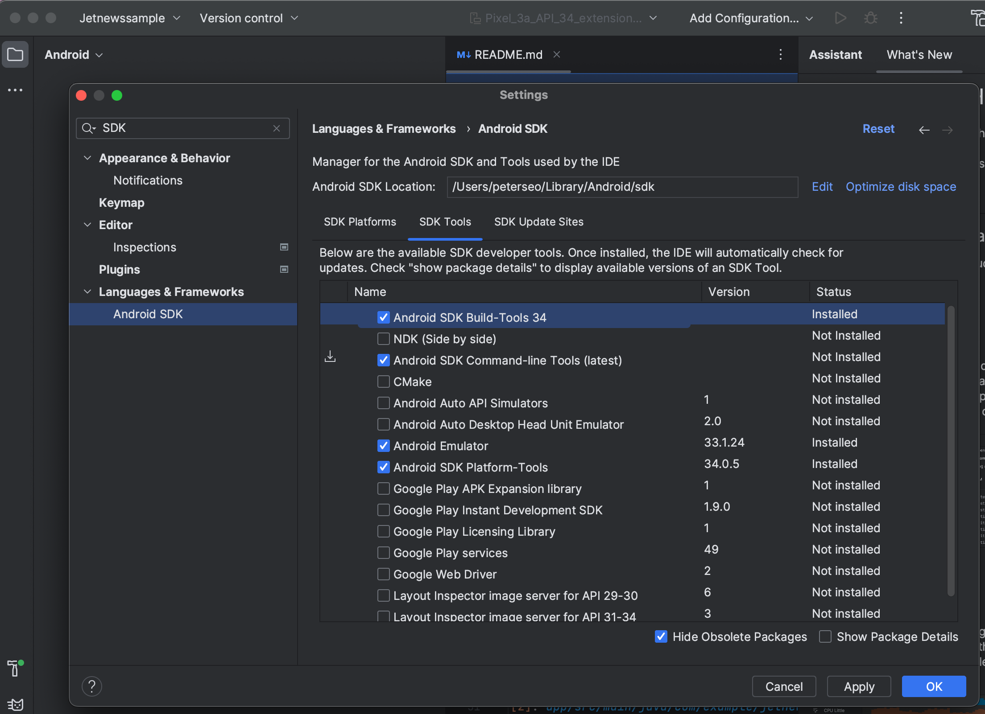Click the Optimize disk space link
This screenshot has width=985, height=714.
point(901,187)
